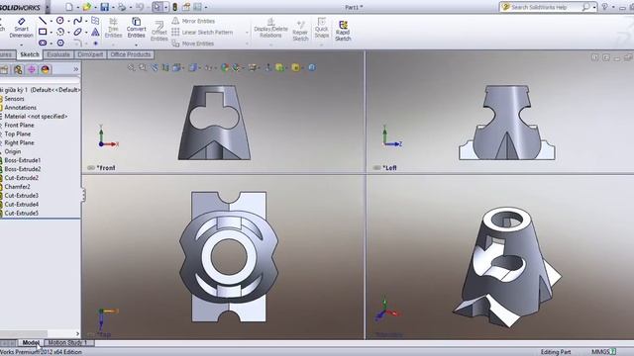The image size is (634, 356).
Task: Open the New document dropdown arrow
Action: 77,7
